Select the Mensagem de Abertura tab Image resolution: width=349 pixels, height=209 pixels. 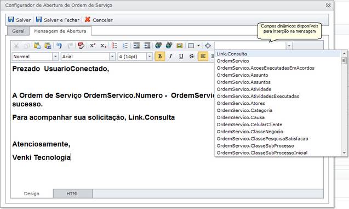60,31
